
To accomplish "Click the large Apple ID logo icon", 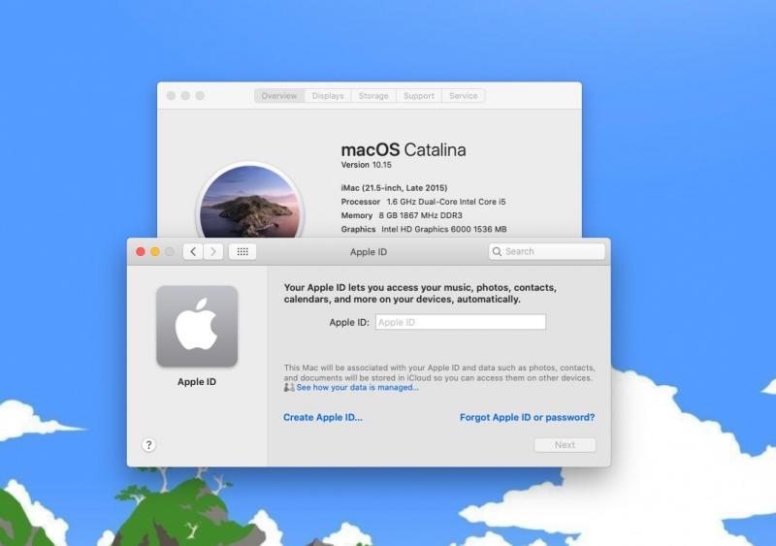I will click(197, 326).
